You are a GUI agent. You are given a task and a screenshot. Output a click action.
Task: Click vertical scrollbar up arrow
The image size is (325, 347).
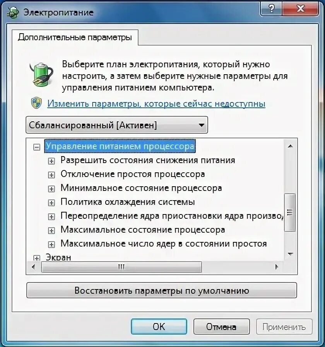click(x=290, y=146)
